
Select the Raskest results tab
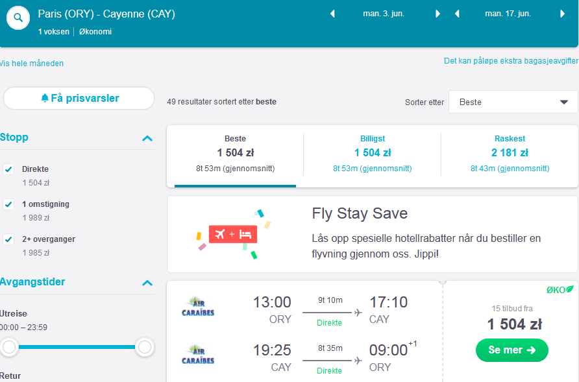pyautogui.click(x=510, y=154)
